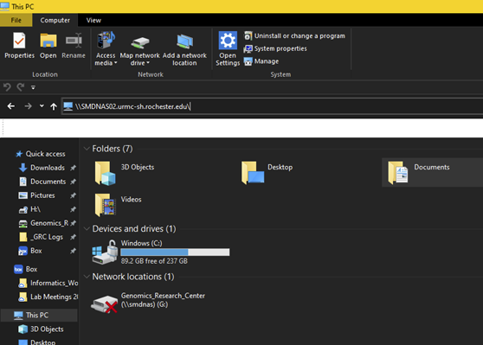This screenshot has height=345, width=483.
Task: Click the pin icon beside pinned Box
Action: pyautogui.click(x=73, y=251)
